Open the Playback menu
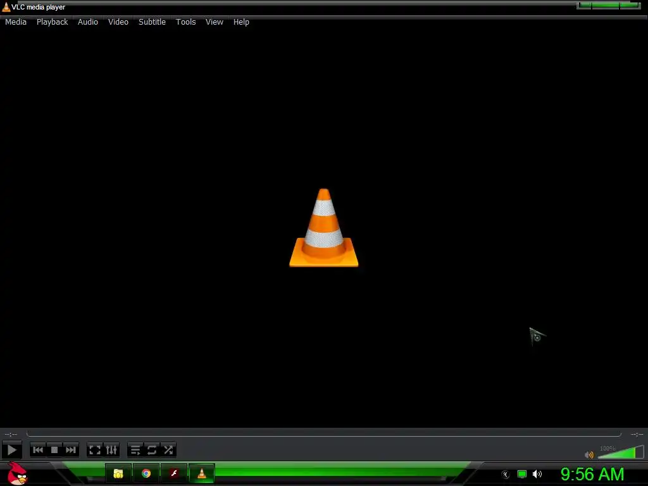The image size is (648, 486). click(x=52, y=22)
